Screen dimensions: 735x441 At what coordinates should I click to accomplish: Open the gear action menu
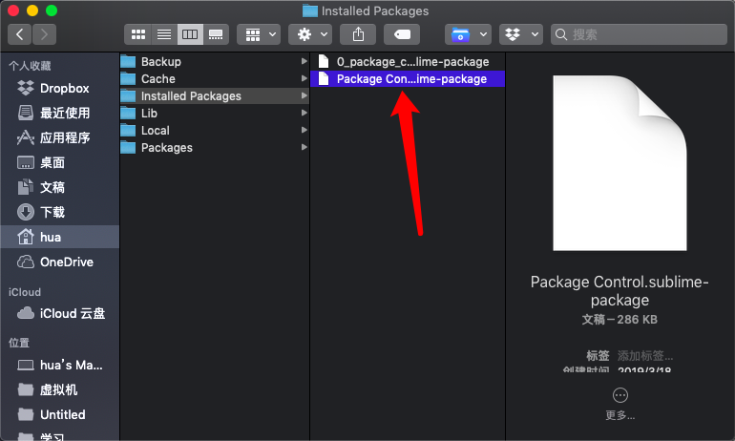(310, 34)
